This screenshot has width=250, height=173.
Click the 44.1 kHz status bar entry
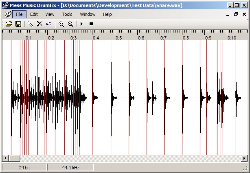70,168
